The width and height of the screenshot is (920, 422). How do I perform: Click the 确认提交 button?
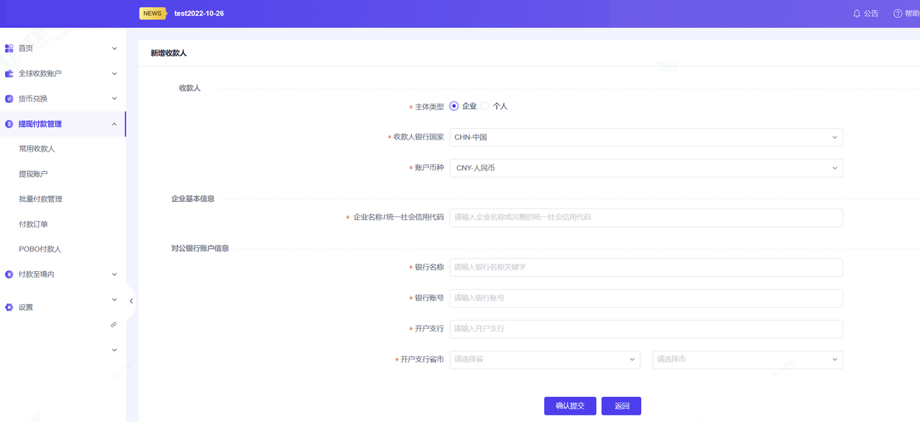[570, 406]
